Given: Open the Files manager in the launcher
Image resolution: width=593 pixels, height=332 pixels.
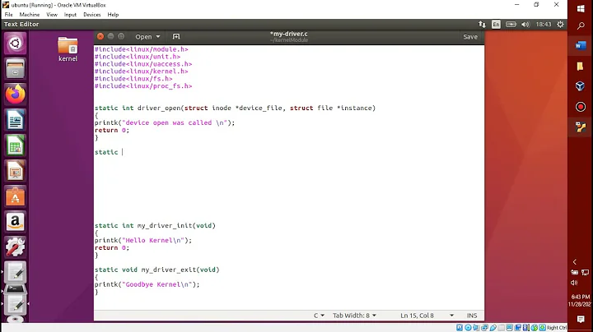Looking at the screenshot, I should click(x=15, y=70).
